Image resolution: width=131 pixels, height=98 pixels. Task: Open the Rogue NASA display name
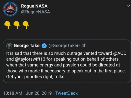tap(34, 6)
